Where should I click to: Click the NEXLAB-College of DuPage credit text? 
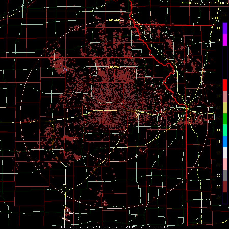pyautogui.click(x=204, y=3)
